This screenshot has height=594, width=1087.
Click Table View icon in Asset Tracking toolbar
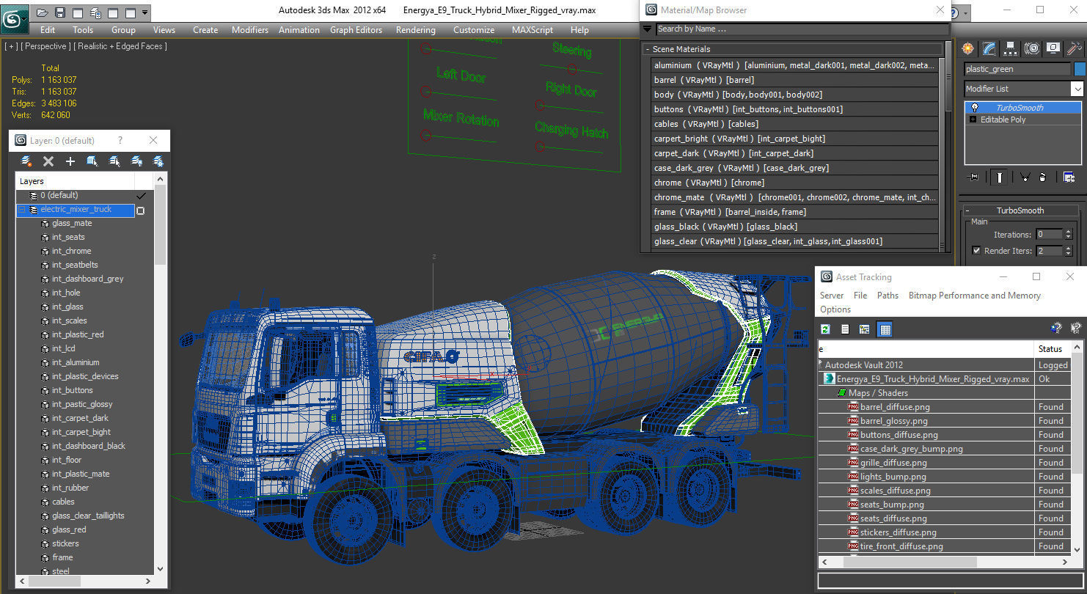click(x=885, y=329)
